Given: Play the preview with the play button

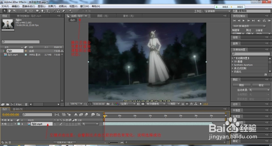Looking at the screenshot, I should pos(243,21).
